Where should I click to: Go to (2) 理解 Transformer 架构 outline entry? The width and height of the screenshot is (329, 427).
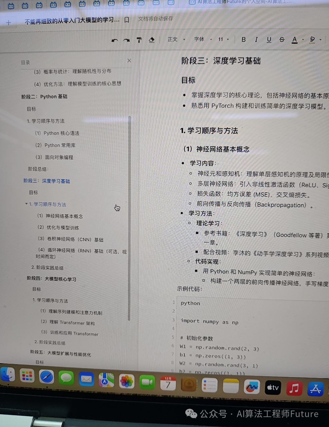point(68,322)
